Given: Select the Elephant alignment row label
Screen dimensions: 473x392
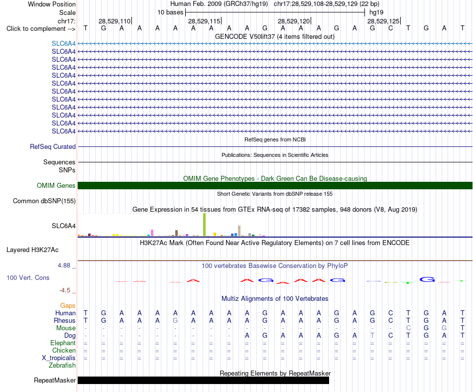Looking at the screenshot, I should pos(63,343).
